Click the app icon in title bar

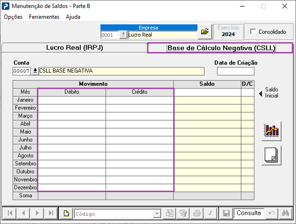click(6, 6)
